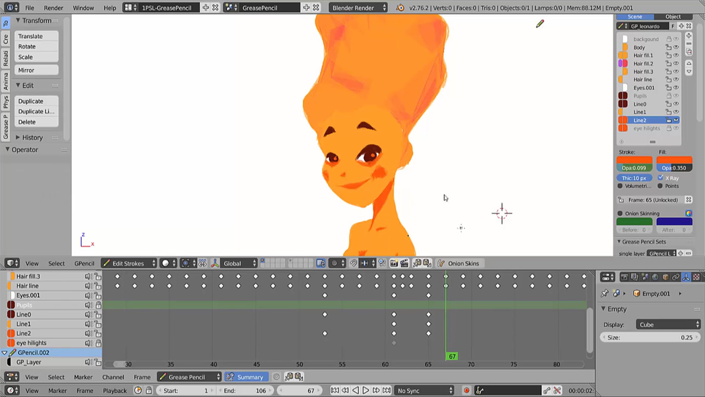Hide the Hair fill.1 layer
705x397 pixels.
pos(676,55)
